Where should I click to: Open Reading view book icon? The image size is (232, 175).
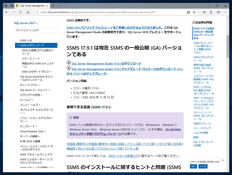coord(188,12)
